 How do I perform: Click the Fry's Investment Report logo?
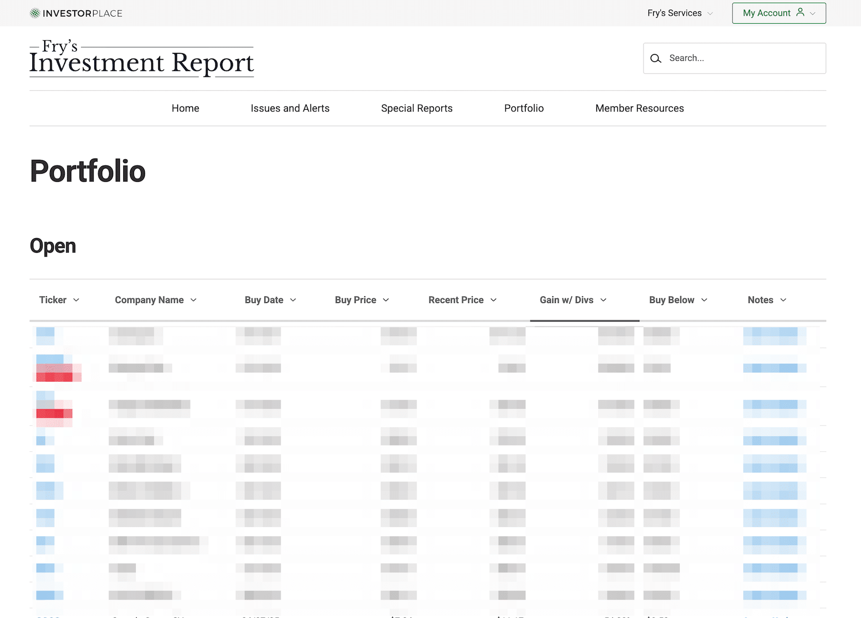pos(142,59)
